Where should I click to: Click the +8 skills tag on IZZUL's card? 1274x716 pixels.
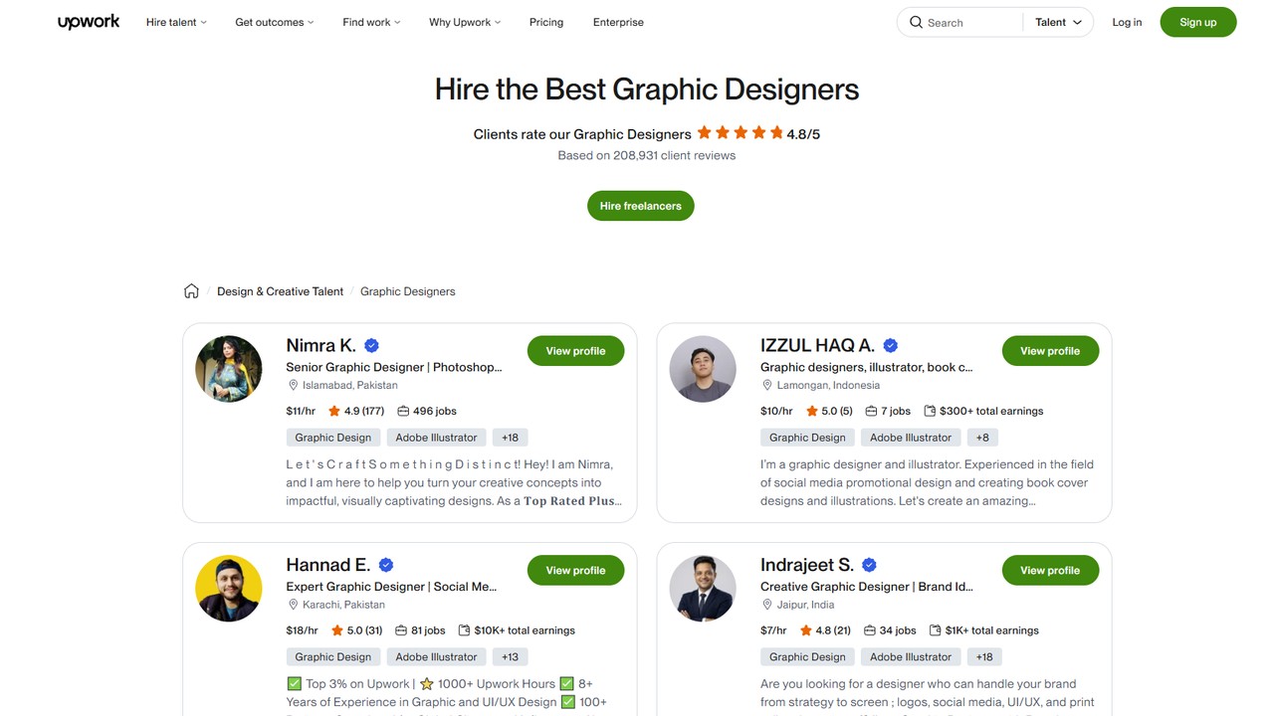(x=982, y=438)
